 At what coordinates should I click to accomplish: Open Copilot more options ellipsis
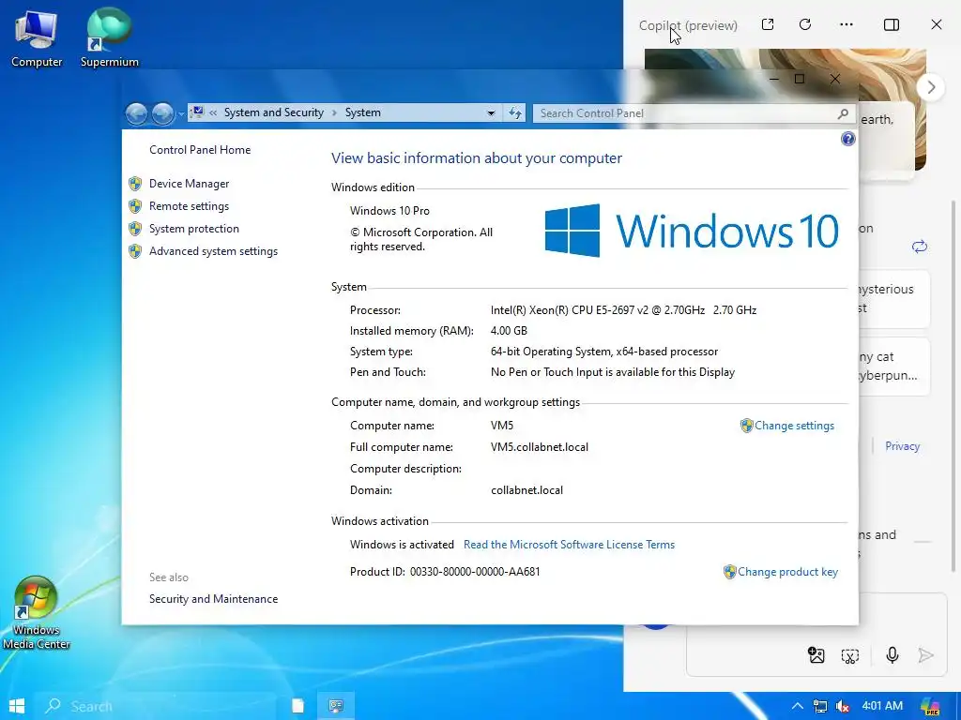pos(847,24)
